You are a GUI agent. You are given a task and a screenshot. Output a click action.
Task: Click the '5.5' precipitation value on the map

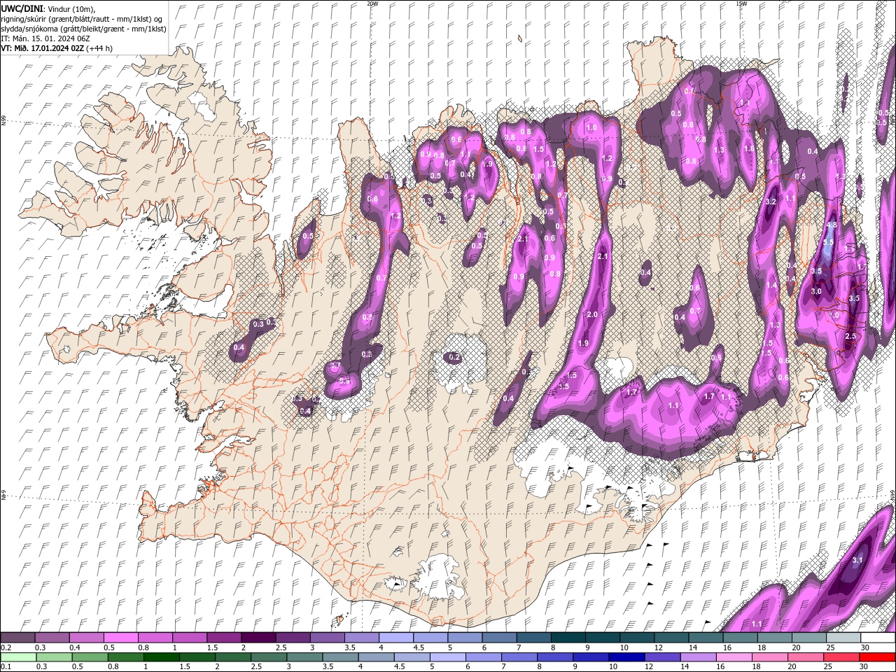coord(827,242)
